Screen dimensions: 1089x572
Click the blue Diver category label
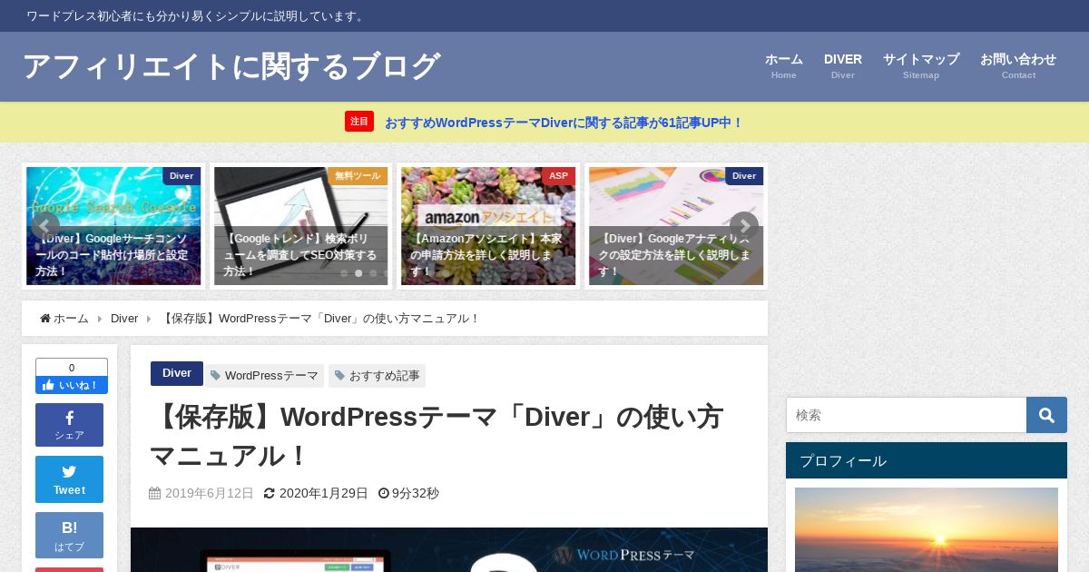point(177,373)
